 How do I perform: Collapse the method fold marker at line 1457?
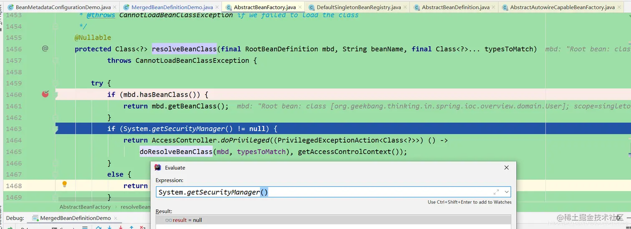(x=56, y=60)
